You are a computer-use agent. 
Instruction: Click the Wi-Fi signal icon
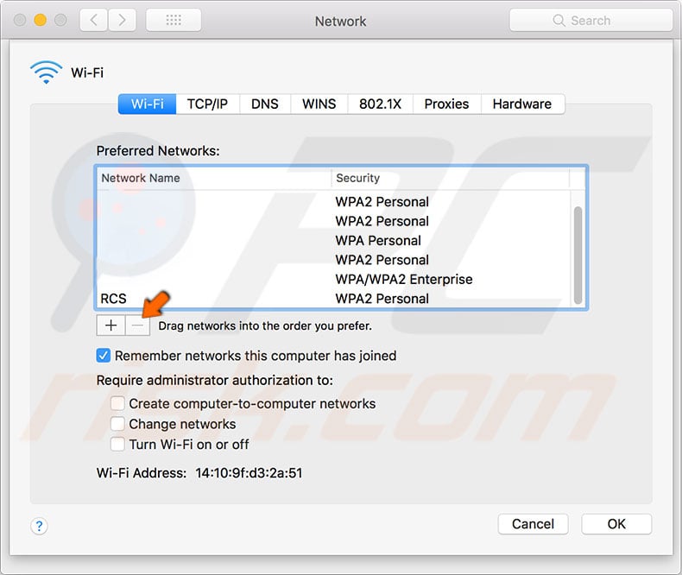click(46, 73)
